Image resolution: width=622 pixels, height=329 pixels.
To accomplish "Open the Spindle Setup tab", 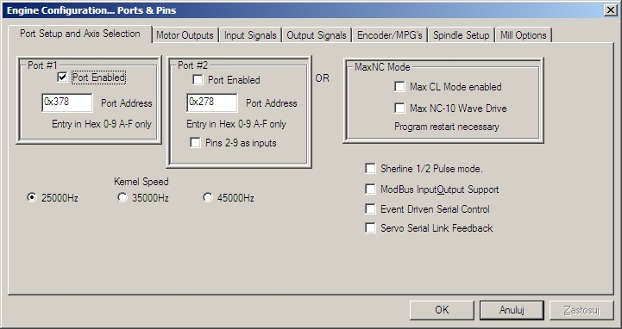I will [x=461, y=35].
